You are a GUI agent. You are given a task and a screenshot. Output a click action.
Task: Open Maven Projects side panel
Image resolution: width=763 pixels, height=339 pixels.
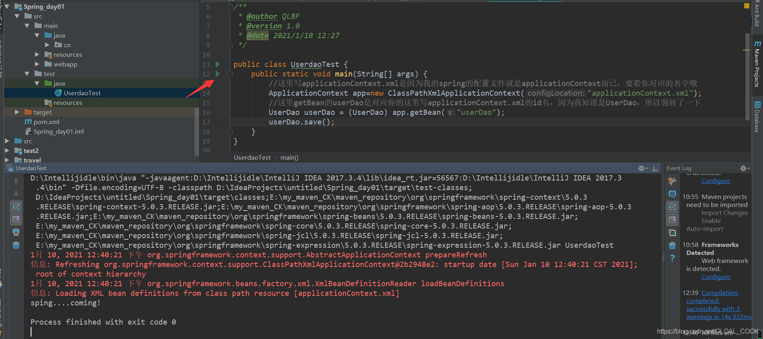[757, 64]
